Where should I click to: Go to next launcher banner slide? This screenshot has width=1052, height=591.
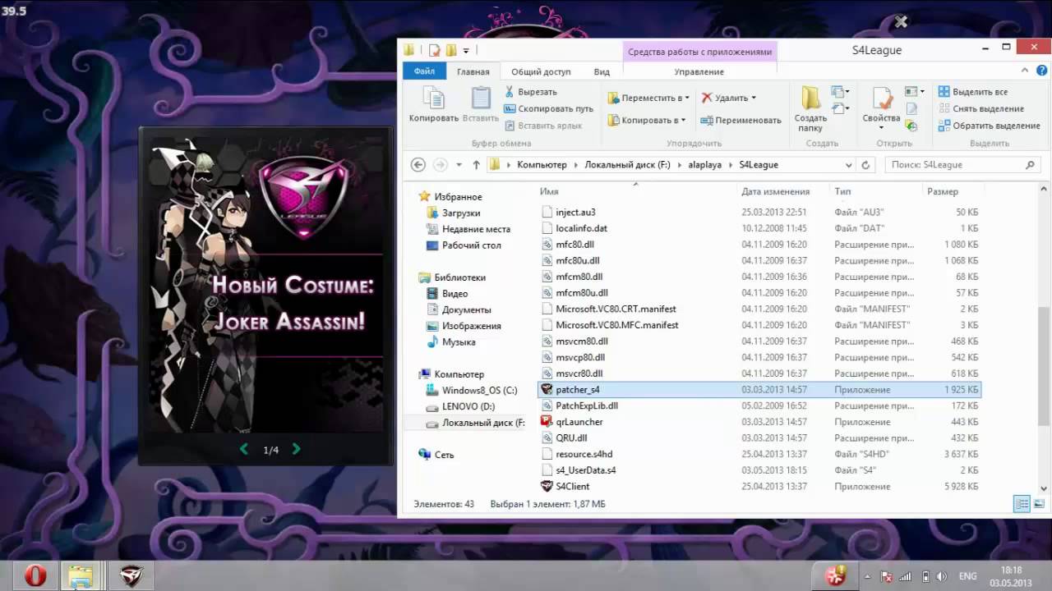pos(297,449)
